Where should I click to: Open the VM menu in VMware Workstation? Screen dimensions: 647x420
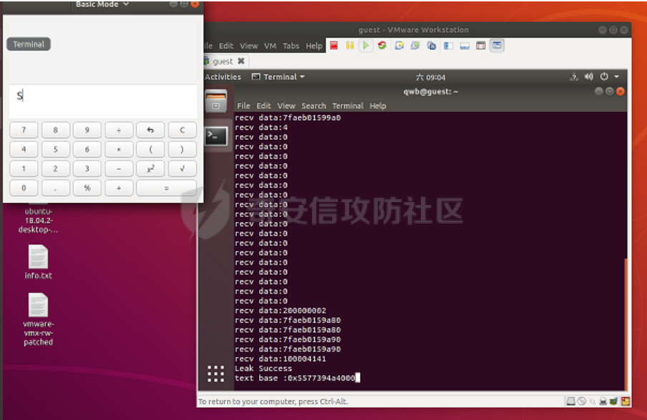click(271, 46)
